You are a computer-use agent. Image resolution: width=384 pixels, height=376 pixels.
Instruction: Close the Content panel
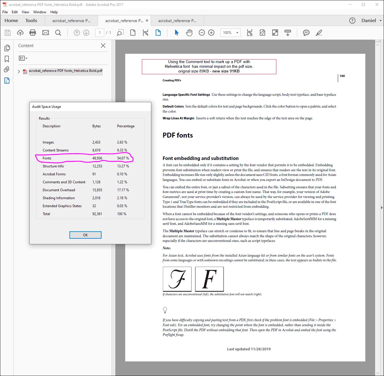[103, 46]
